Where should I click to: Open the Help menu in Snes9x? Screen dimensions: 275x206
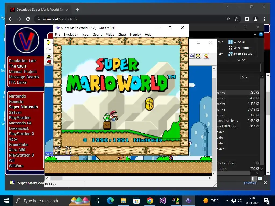[x=148, y=35]
